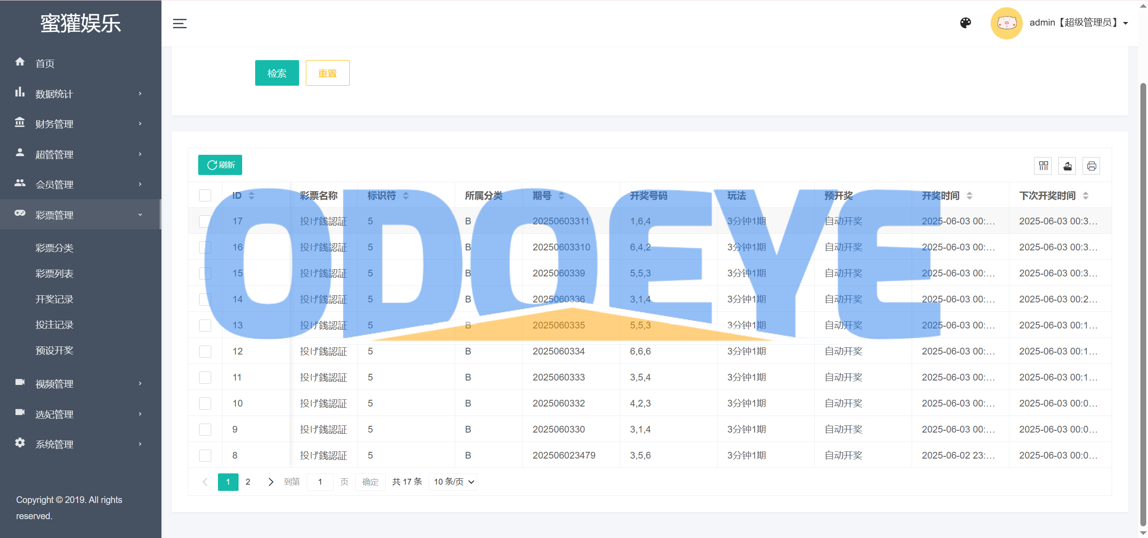This screenshot has width=1148, height=538.
Task: Go to next page arrow
Action: click(270, 482)
